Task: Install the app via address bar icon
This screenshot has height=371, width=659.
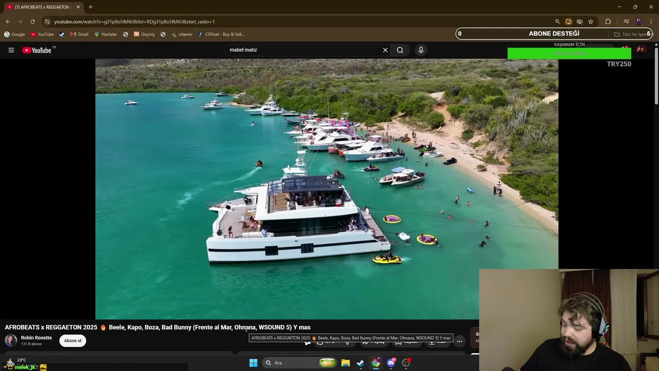Action: (568, 22)
